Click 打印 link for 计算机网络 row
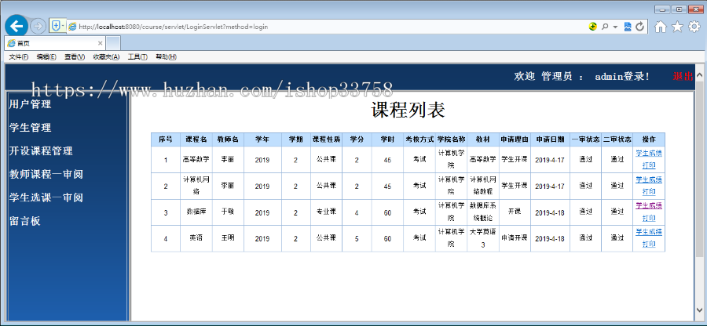Viewport: 707px width, 326px height. 649,191
